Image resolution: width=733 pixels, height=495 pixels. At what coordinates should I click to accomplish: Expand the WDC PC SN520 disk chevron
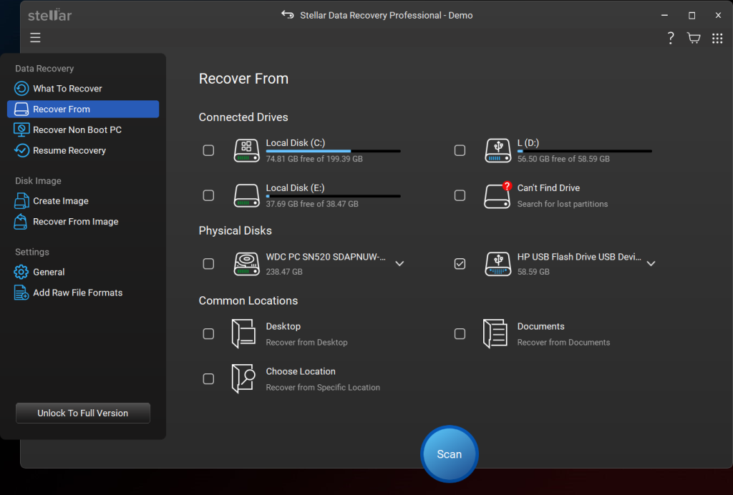[x=399, y=263]
